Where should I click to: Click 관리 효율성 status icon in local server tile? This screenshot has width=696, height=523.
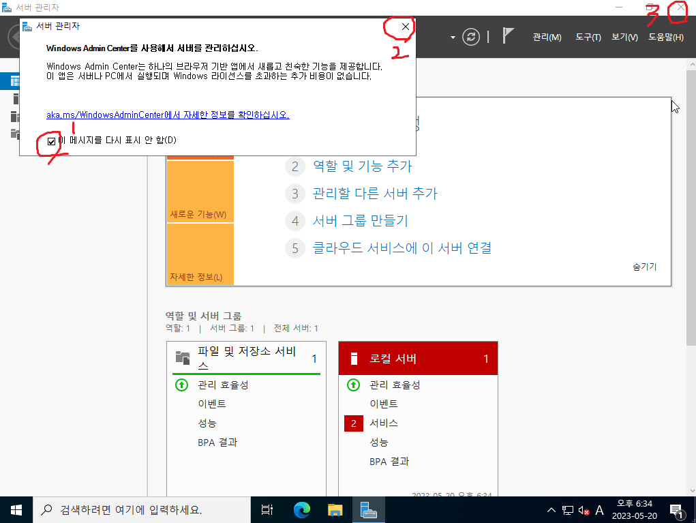[x=353, y=385]
